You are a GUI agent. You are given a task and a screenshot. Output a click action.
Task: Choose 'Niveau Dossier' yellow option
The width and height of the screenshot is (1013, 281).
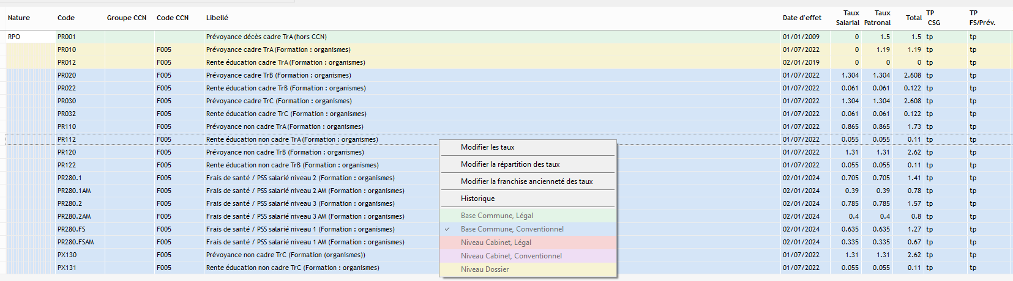point(485,269)
